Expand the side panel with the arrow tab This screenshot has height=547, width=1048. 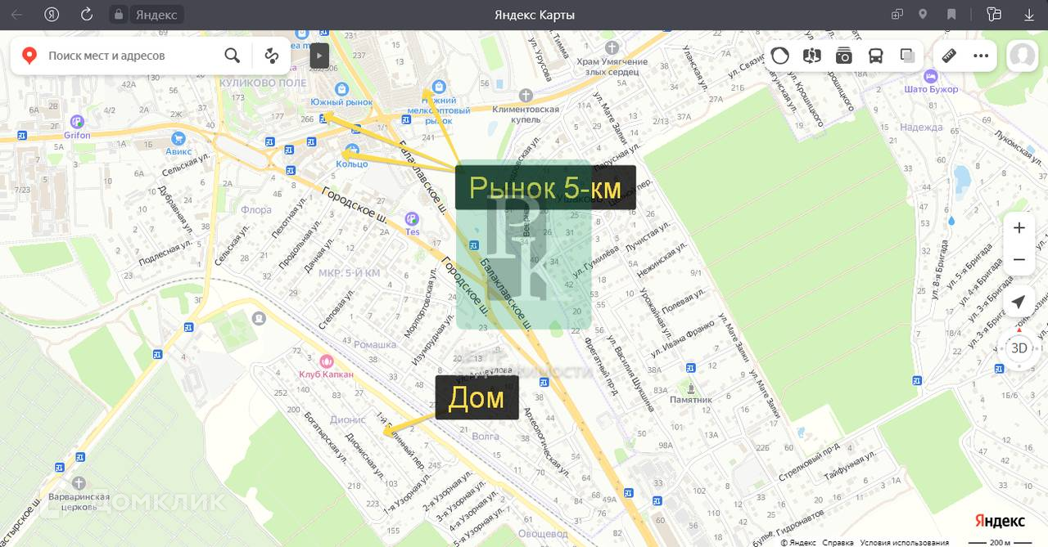pos(319,56)
